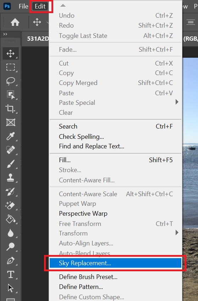Select the Zoom/Dodge magnifier tool
The height and width of the screenshot is (301, 198).
[x=10, y=247]
